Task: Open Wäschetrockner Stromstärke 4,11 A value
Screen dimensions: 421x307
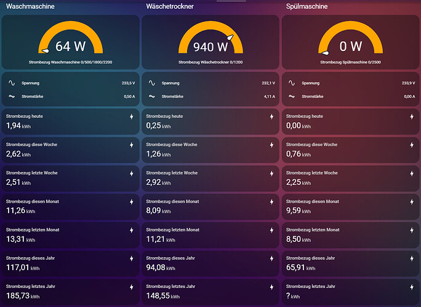Action: [x=270, y=96]
